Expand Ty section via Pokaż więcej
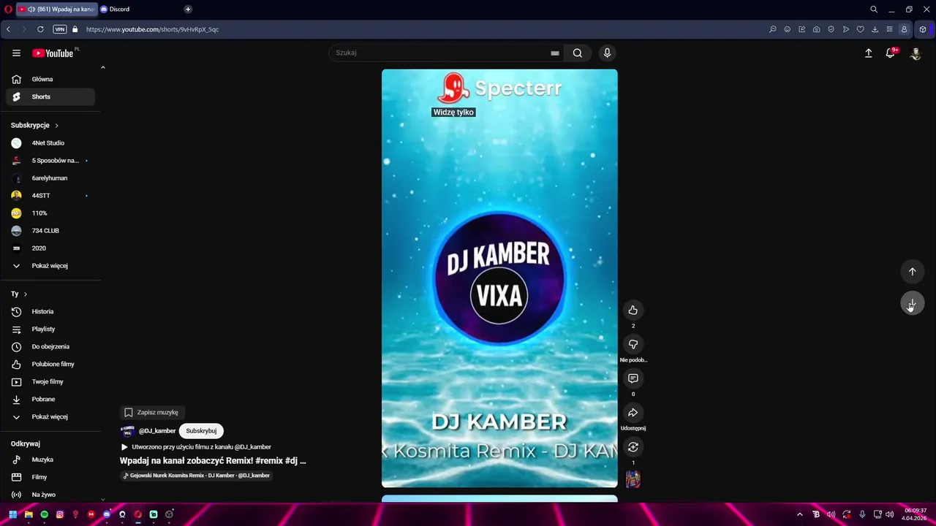936x526 pixels. pyautogui.click(x=50, y=416)
